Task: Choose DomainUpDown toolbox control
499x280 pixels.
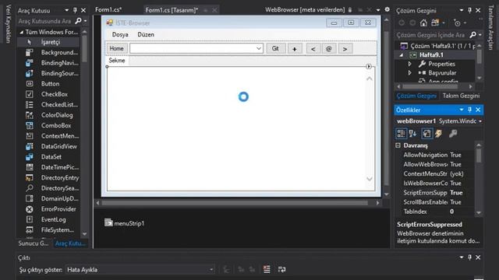Action: (x=48, y=199)
